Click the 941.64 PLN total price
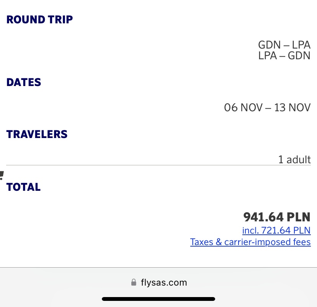Image resolution: width=317 pixels, height=307 pixels. [x=277, y=217]
